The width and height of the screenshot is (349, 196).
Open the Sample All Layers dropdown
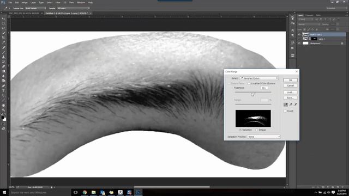73,8
